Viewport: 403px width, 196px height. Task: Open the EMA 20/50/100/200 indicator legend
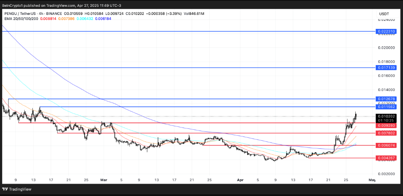[22, 19]
